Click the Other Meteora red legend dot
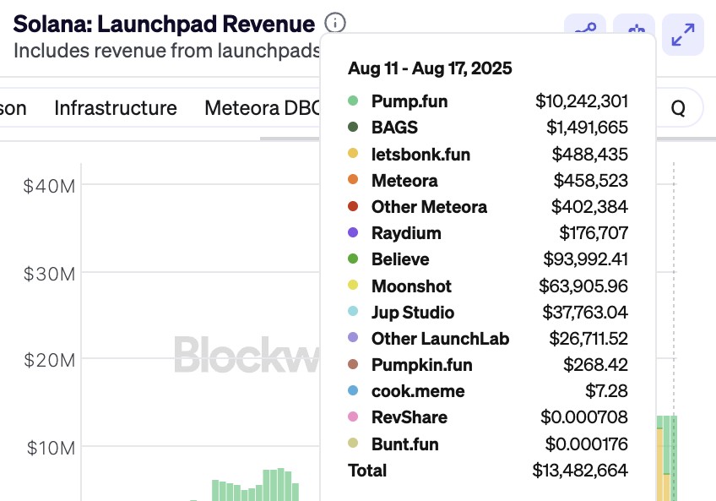The image size is (716, 501). (353, 205)
